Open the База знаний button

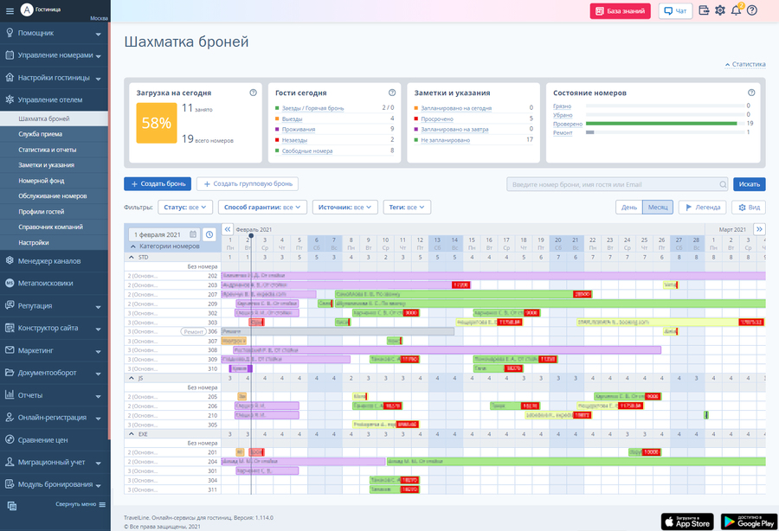(620, 11)
